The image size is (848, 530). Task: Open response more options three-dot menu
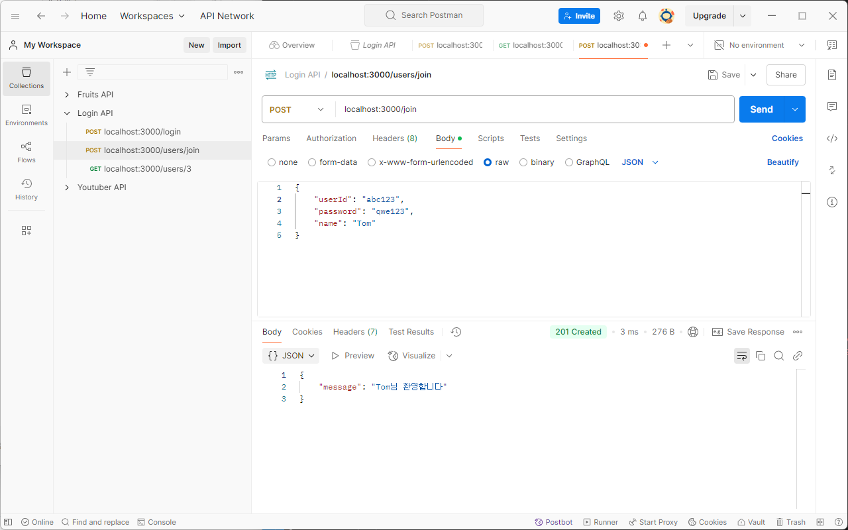point(798,332)
